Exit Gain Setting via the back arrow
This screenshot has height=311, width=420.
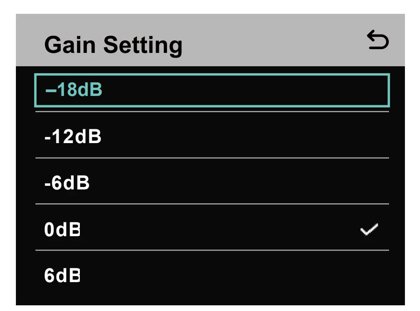(378, 41)
